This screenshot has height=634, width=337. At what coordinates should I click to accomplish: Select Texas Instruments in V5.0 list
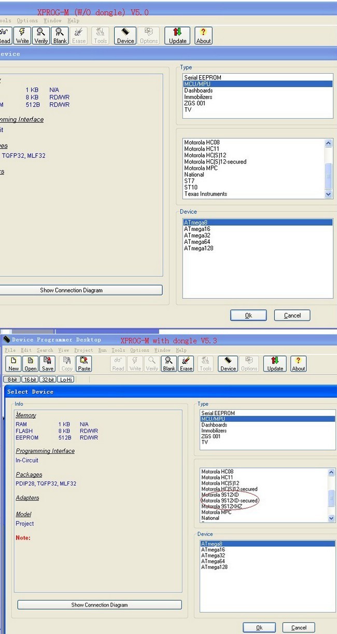[x=254, y=194]
